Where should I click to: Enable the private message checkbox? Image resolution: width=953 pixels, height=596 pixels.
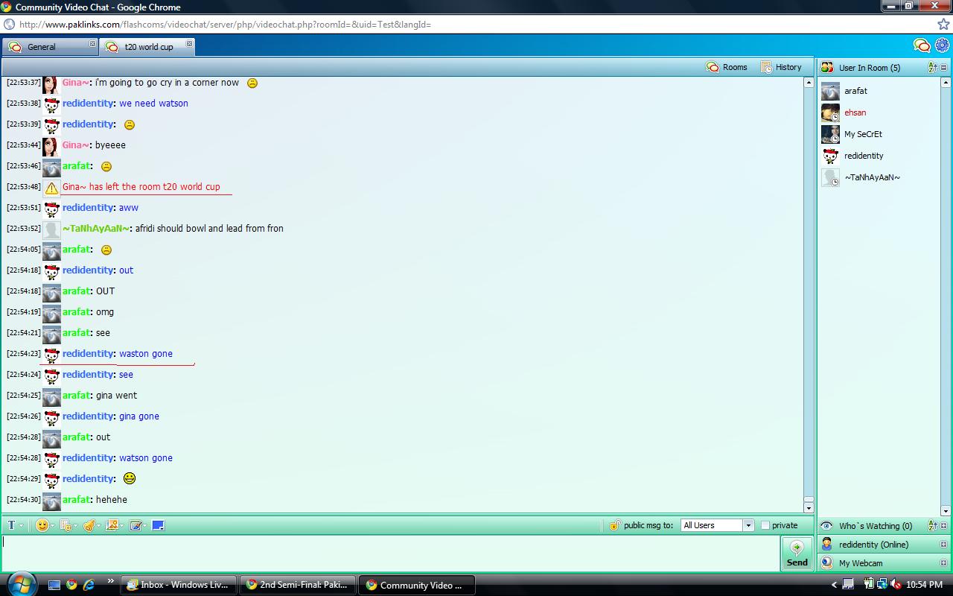[x=765, y=525]
